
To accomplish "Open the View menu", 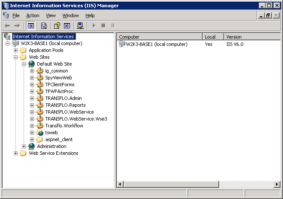I will point(51,15).
